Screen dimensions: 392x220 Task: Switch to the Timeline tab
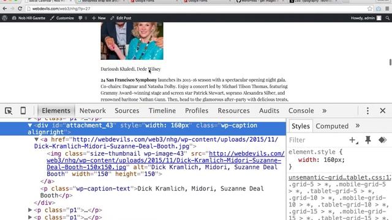[162, 111]
